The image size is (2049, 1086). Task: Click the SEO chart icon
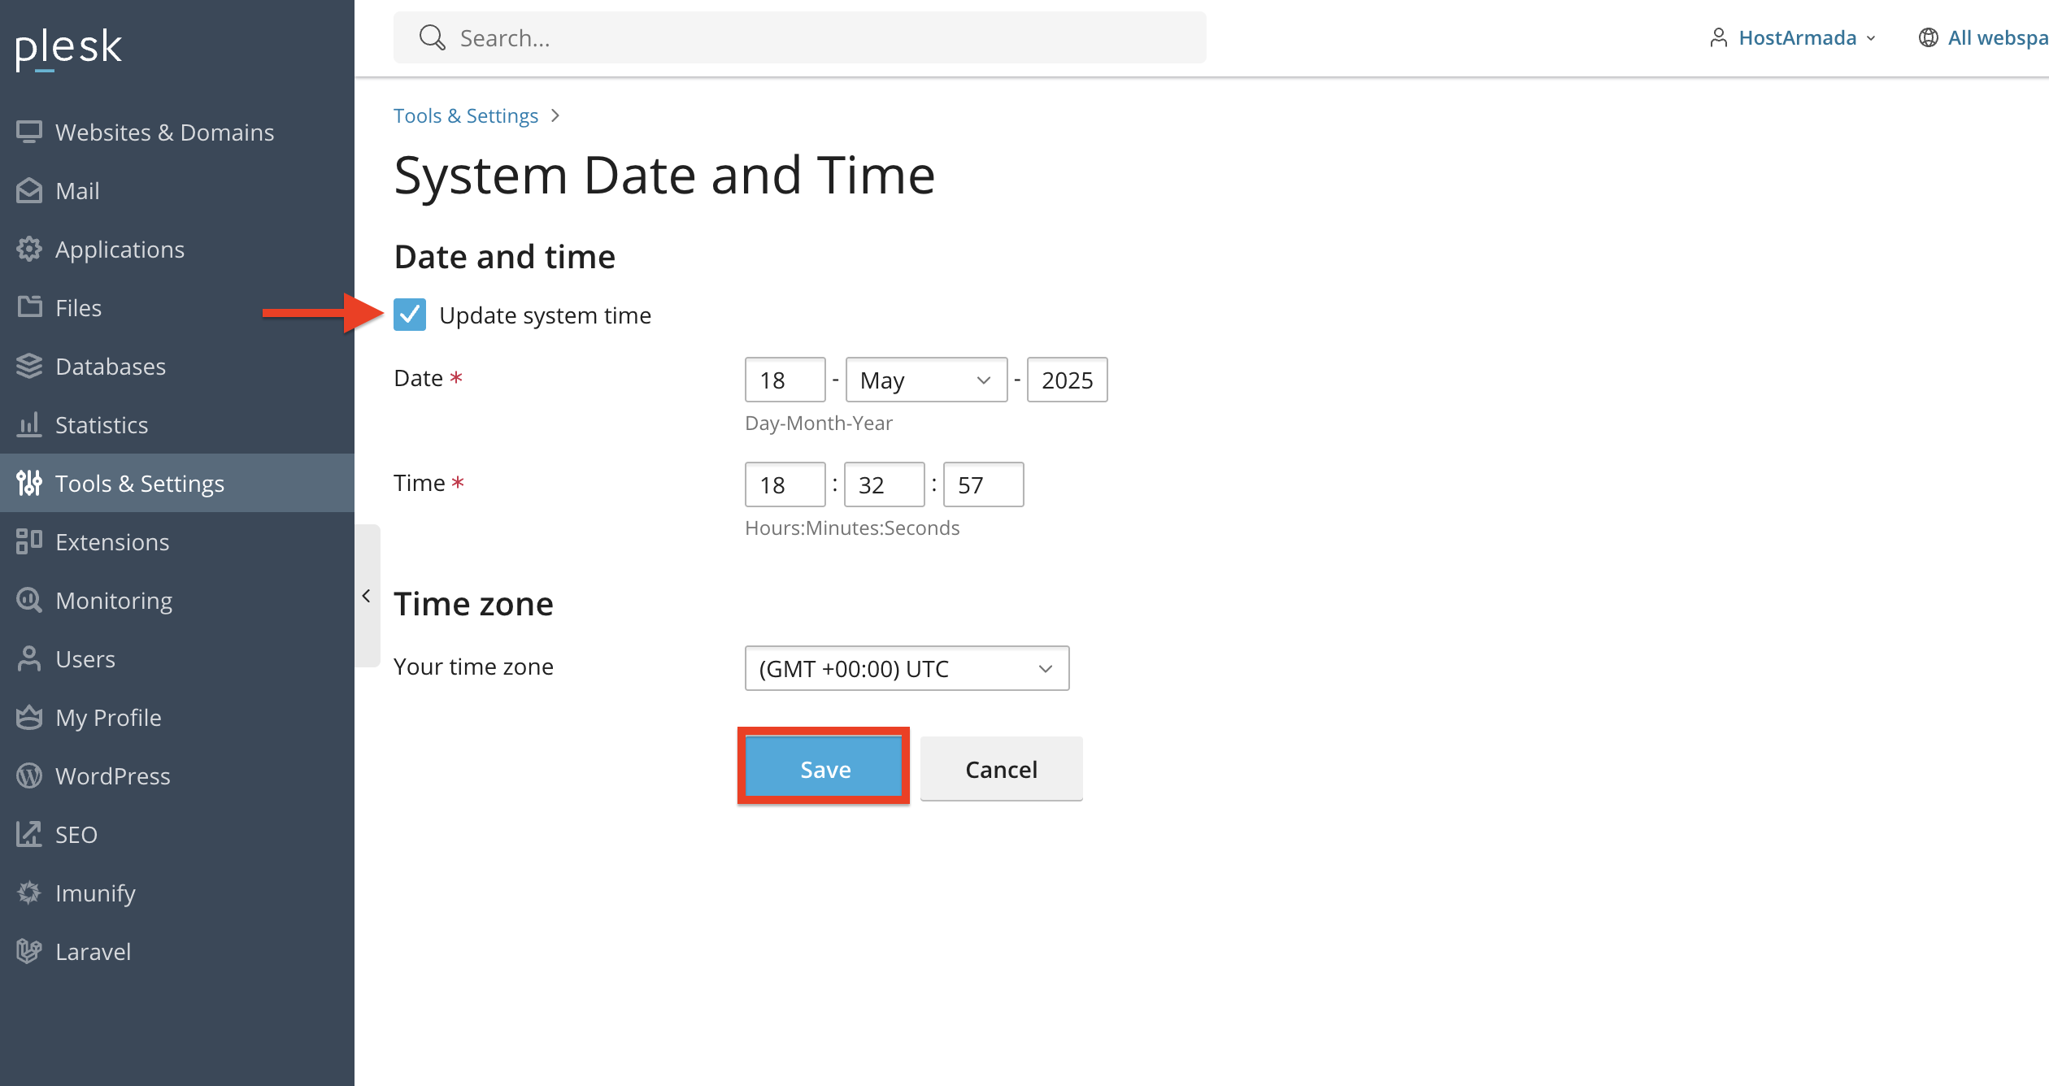point(29,834)
